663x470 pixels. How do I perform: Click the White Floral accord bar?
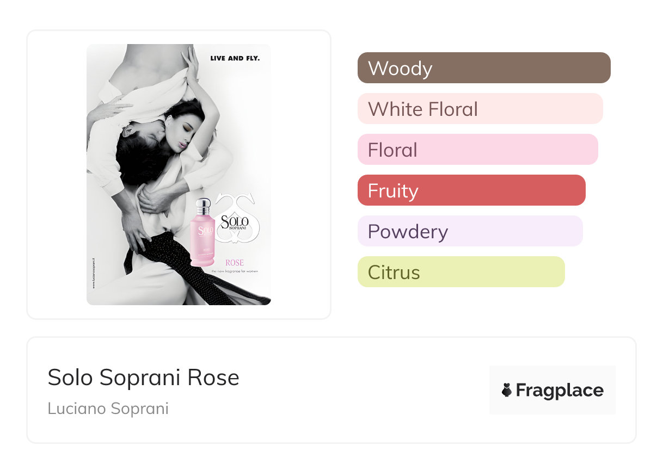coord(480,109)
